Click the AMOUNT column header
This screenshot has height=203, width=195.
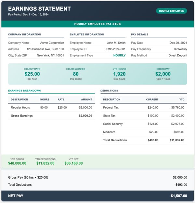click(86, 100)
